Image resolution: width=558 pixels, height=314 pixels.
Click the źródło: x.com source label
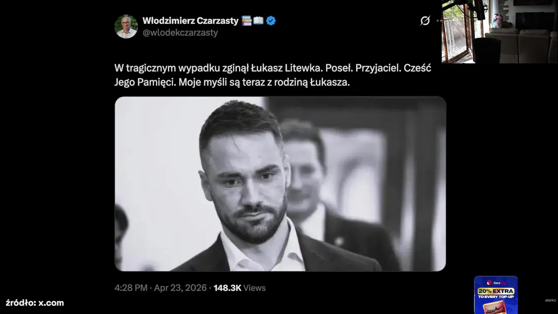point(35,303)
